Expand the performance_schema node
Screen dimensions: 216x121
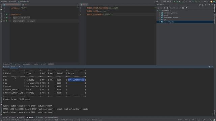point(160,17)
